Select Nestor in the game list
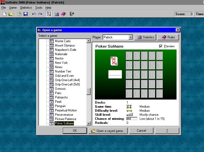204x152 pixels. [x=59, y=58]
